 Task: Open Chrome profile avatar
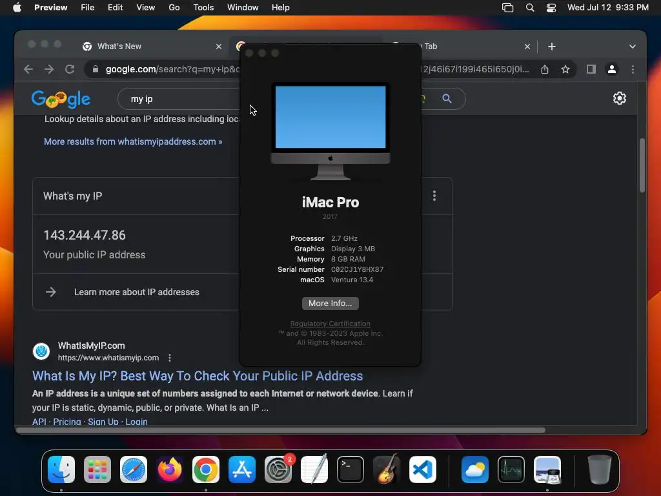point(612,69)
